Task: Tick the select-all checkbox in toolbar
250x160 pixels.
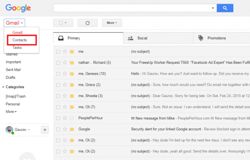Action: (x=61, y=23)
